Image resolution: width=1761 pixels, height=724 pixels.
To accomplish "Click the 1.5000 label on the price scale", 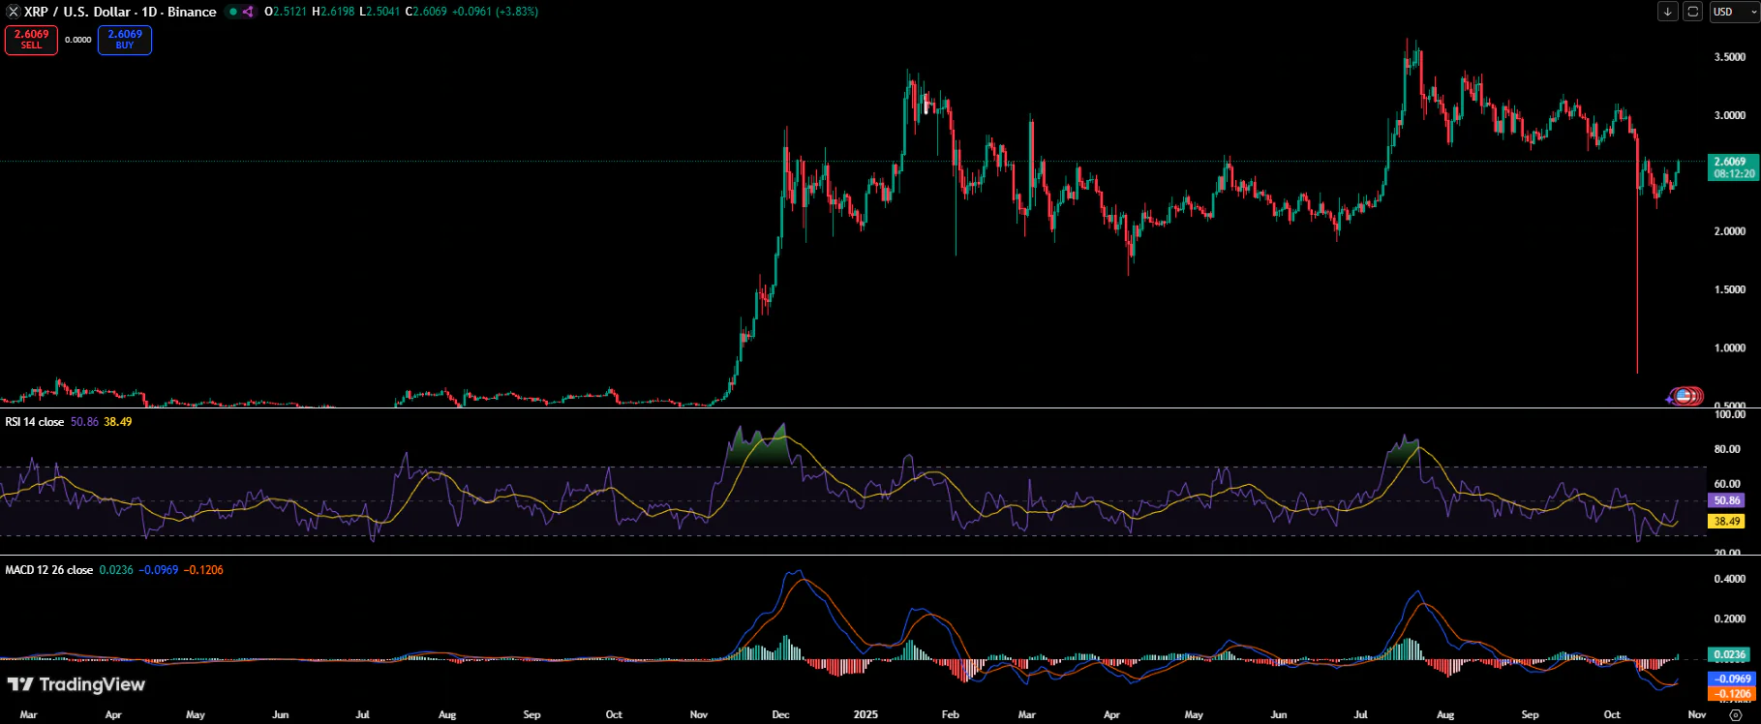I will tap(1730, 289).
